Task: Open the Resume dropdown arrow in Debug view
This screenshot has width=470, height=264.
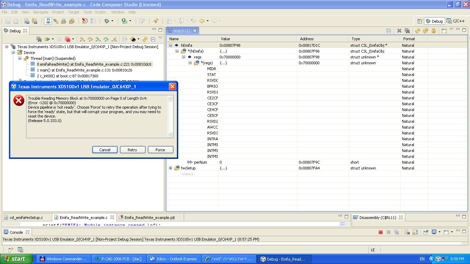Action: (x=53, y=39)
